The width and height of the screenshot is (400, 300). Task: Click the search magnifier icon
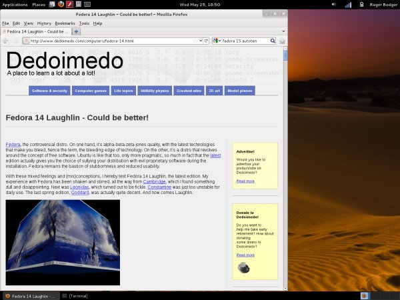click(x=273, y=41)
